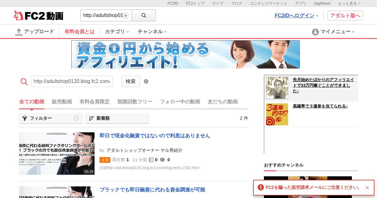Open the フィルター dropdown

(51, 118)
